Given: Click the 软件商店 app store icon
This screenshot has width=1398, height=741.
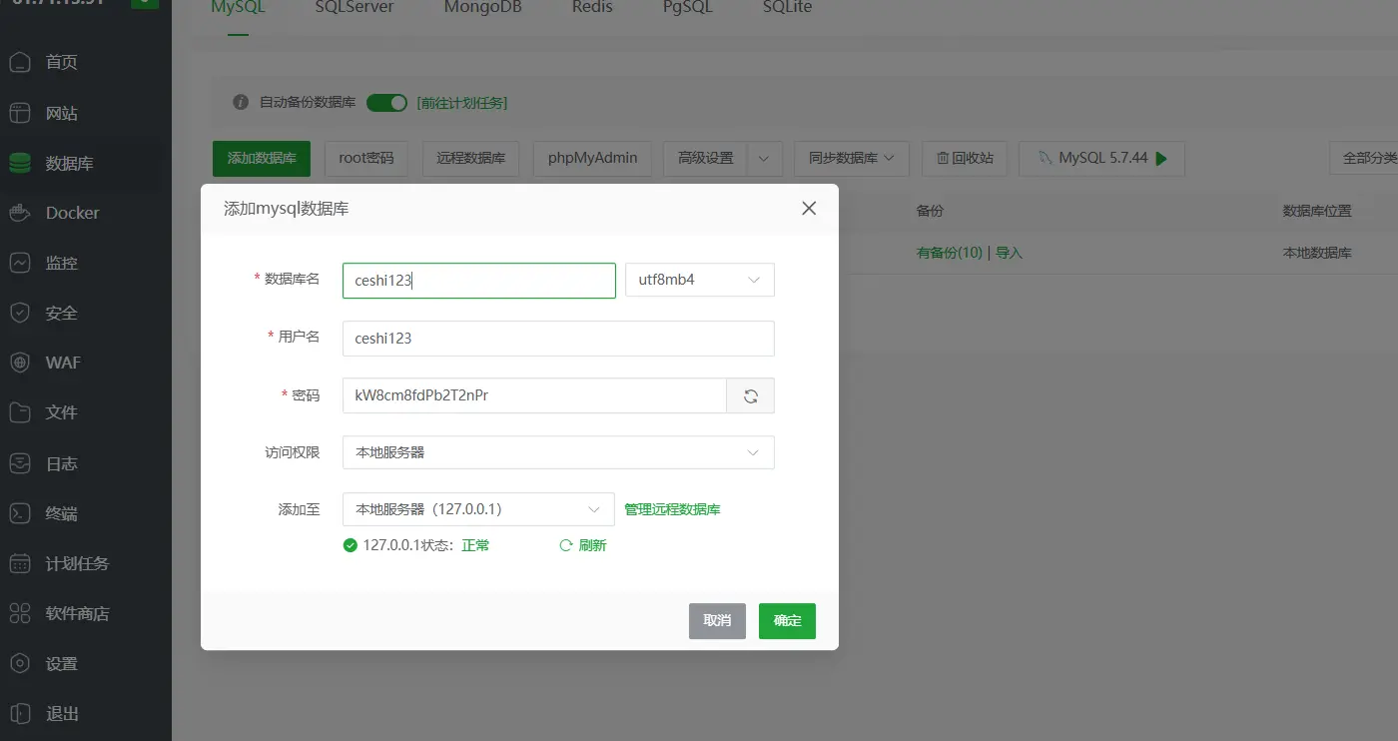Looking at the screenshot, I should click(20, 613).
